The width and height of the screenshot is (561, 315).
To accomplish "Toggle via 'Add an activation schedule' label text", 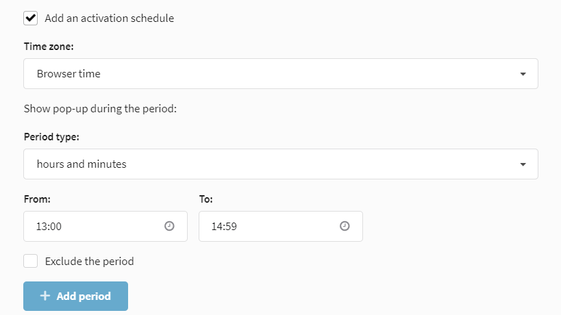I will pyautogui.click(x=110, y=18).
